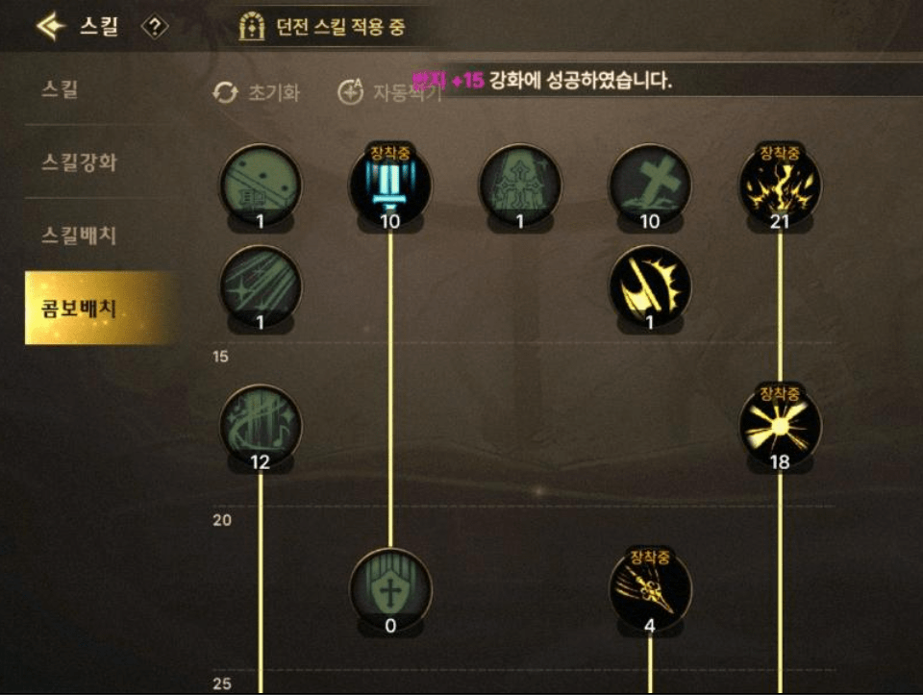The width and height of the screenshot is (923, 695).
Task: Select the glowing blue sword skill level 10
Action: [x=389, y=186]
